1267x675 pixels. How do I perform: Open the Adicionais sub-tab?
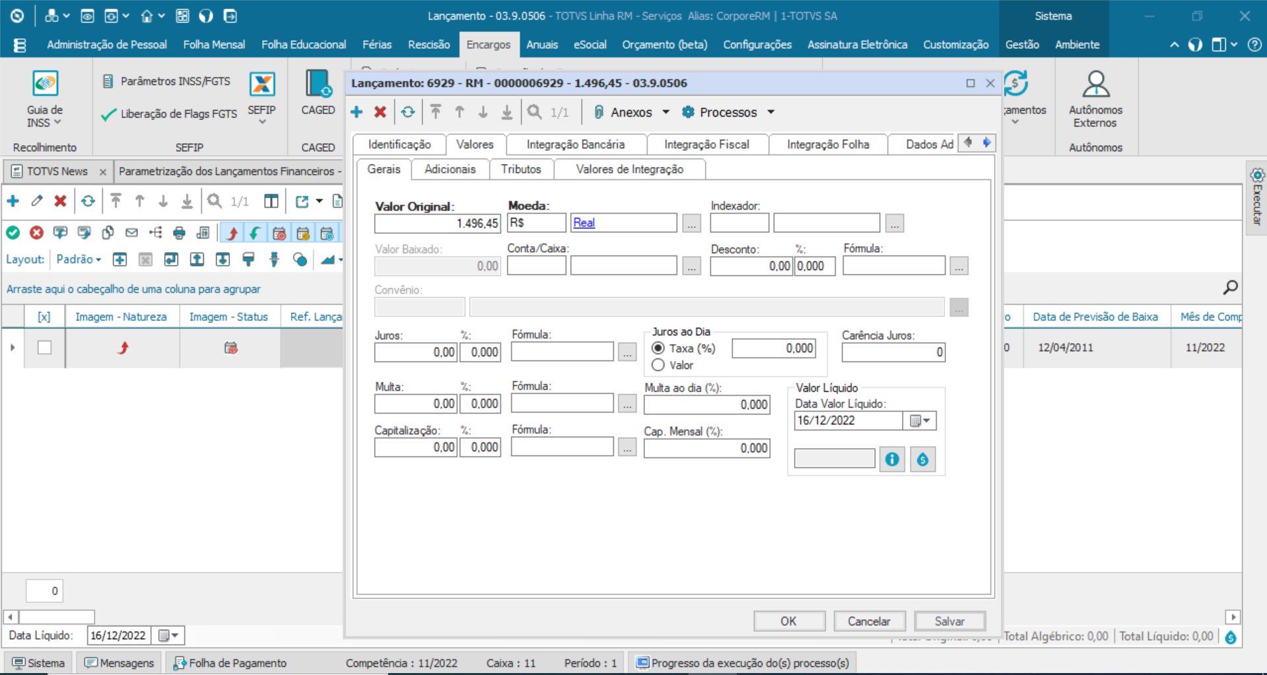[x=450, y=170]
